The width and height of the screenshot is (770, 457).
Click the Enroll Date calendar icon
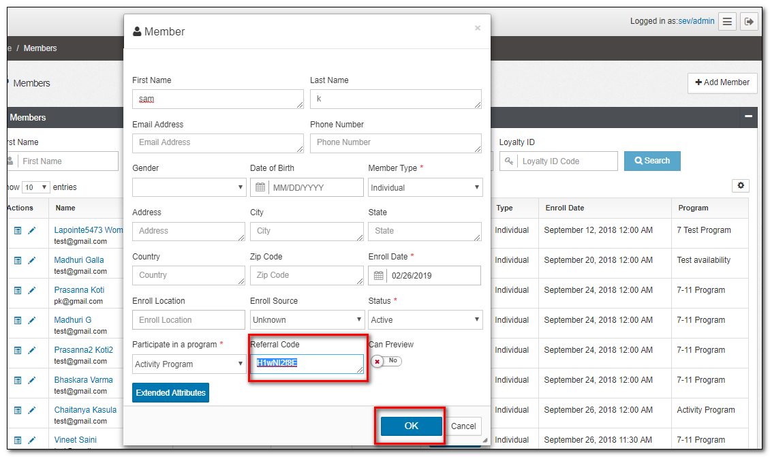pos(378,276)
